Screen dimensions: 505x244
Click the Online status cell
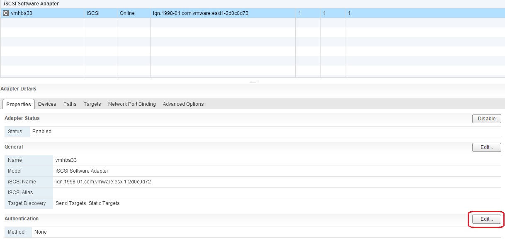pyautogui.click(x=127, y=13)
